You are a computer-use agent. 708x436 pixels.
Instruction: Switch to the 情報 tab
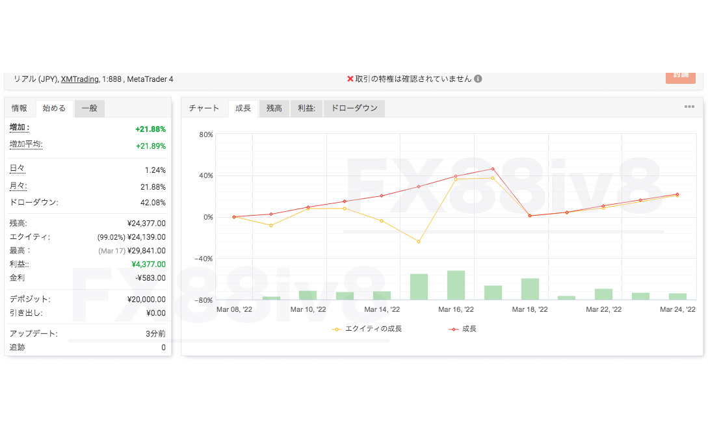click(20, 109)
